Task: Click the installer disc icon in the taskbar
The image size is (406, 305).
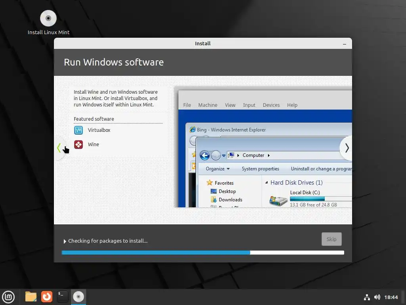Action: [79, 297]
